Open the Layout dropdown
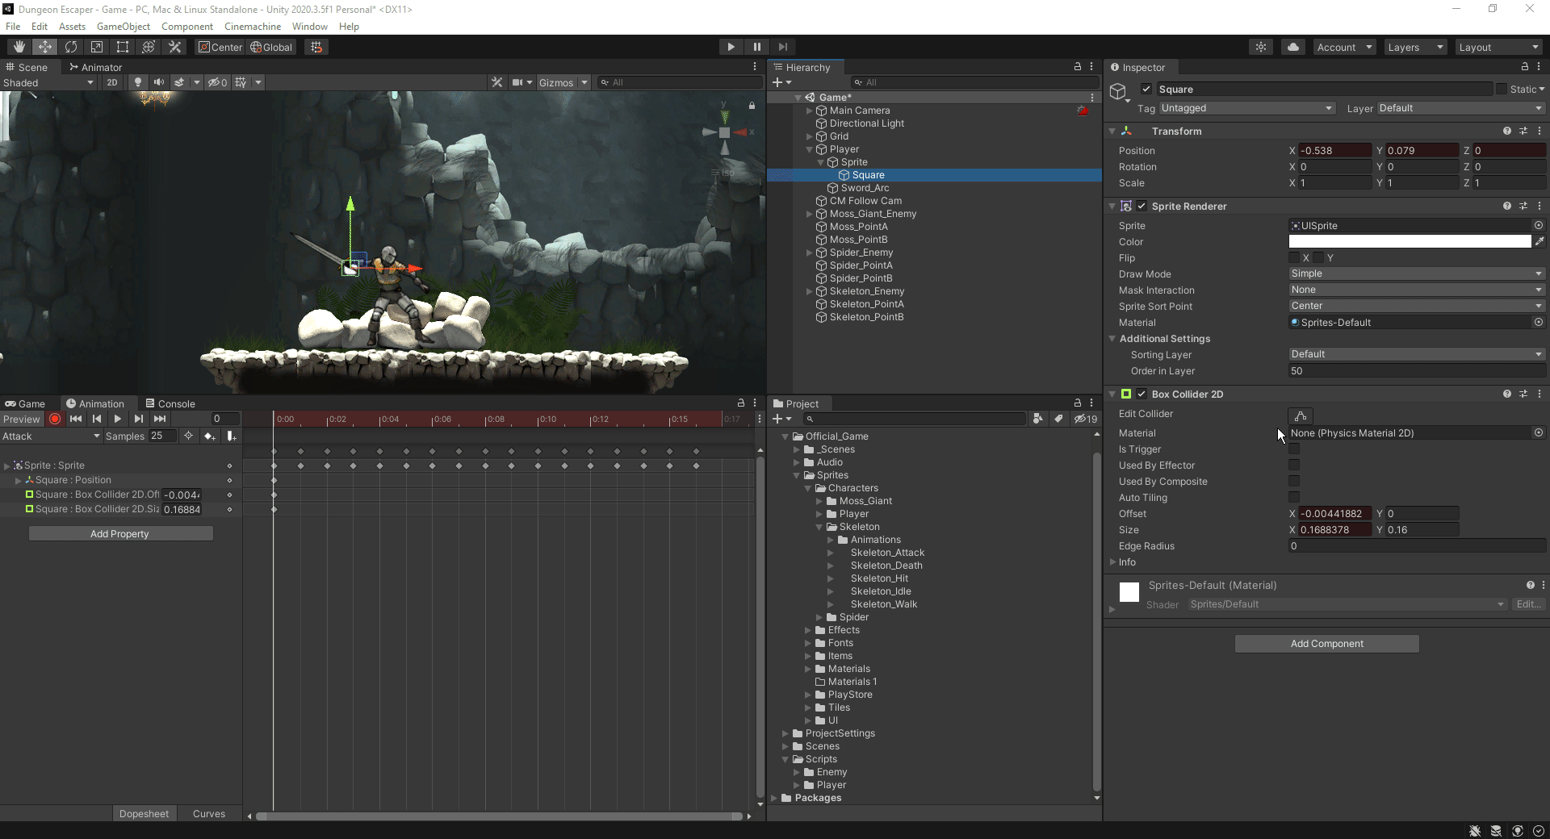 point(1498,47)
